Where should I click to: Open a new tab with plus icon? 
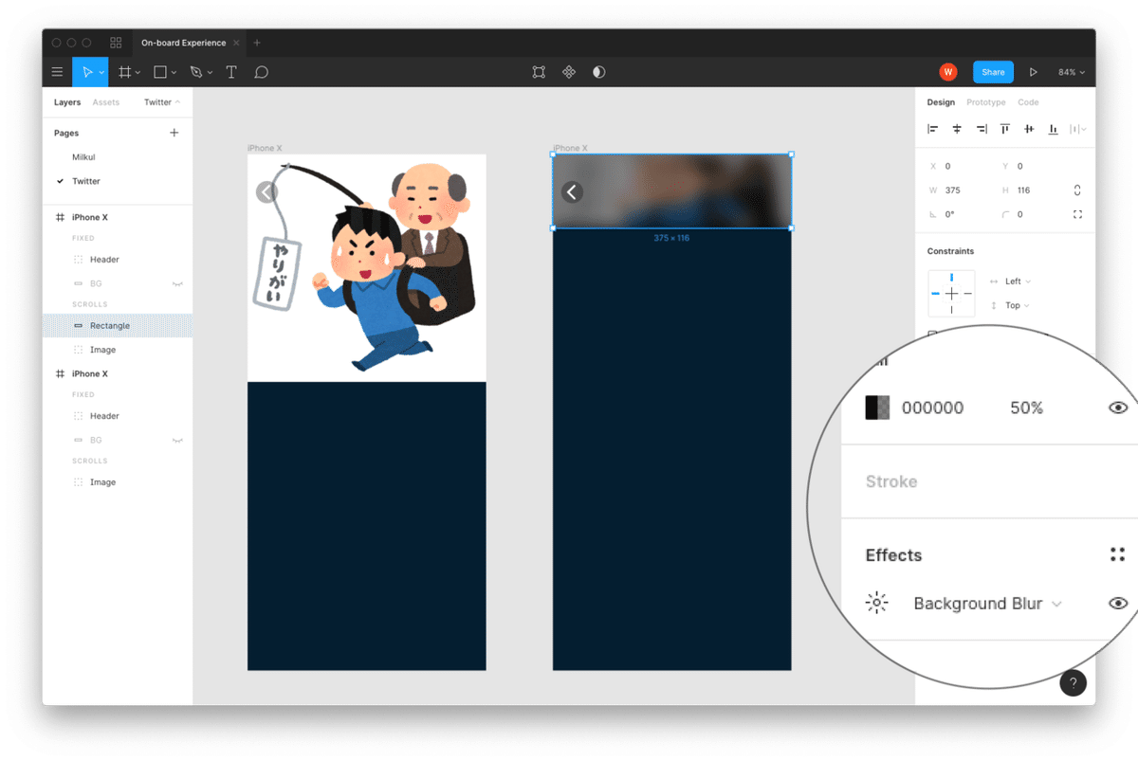click(x=257, y=43)
